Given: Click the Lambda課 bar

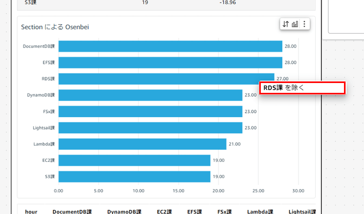Looking at the screenshot, I should pos(142,144).
